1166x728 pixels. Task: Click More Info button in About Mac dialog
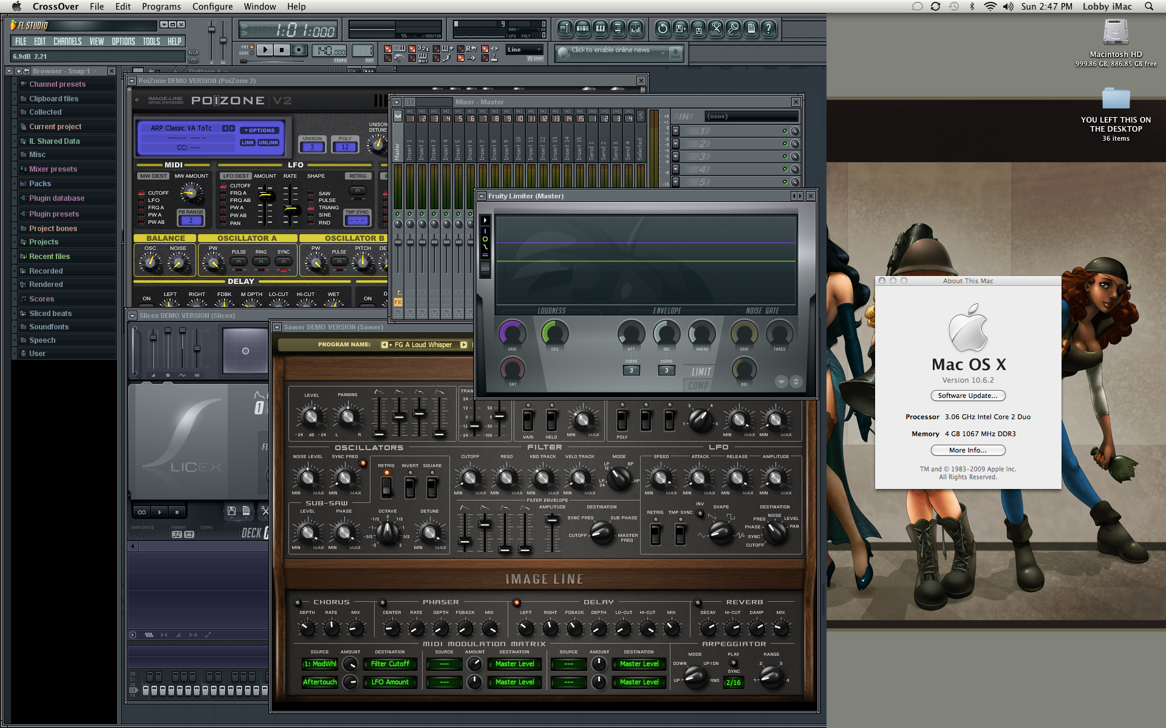[x=968, y=449]
